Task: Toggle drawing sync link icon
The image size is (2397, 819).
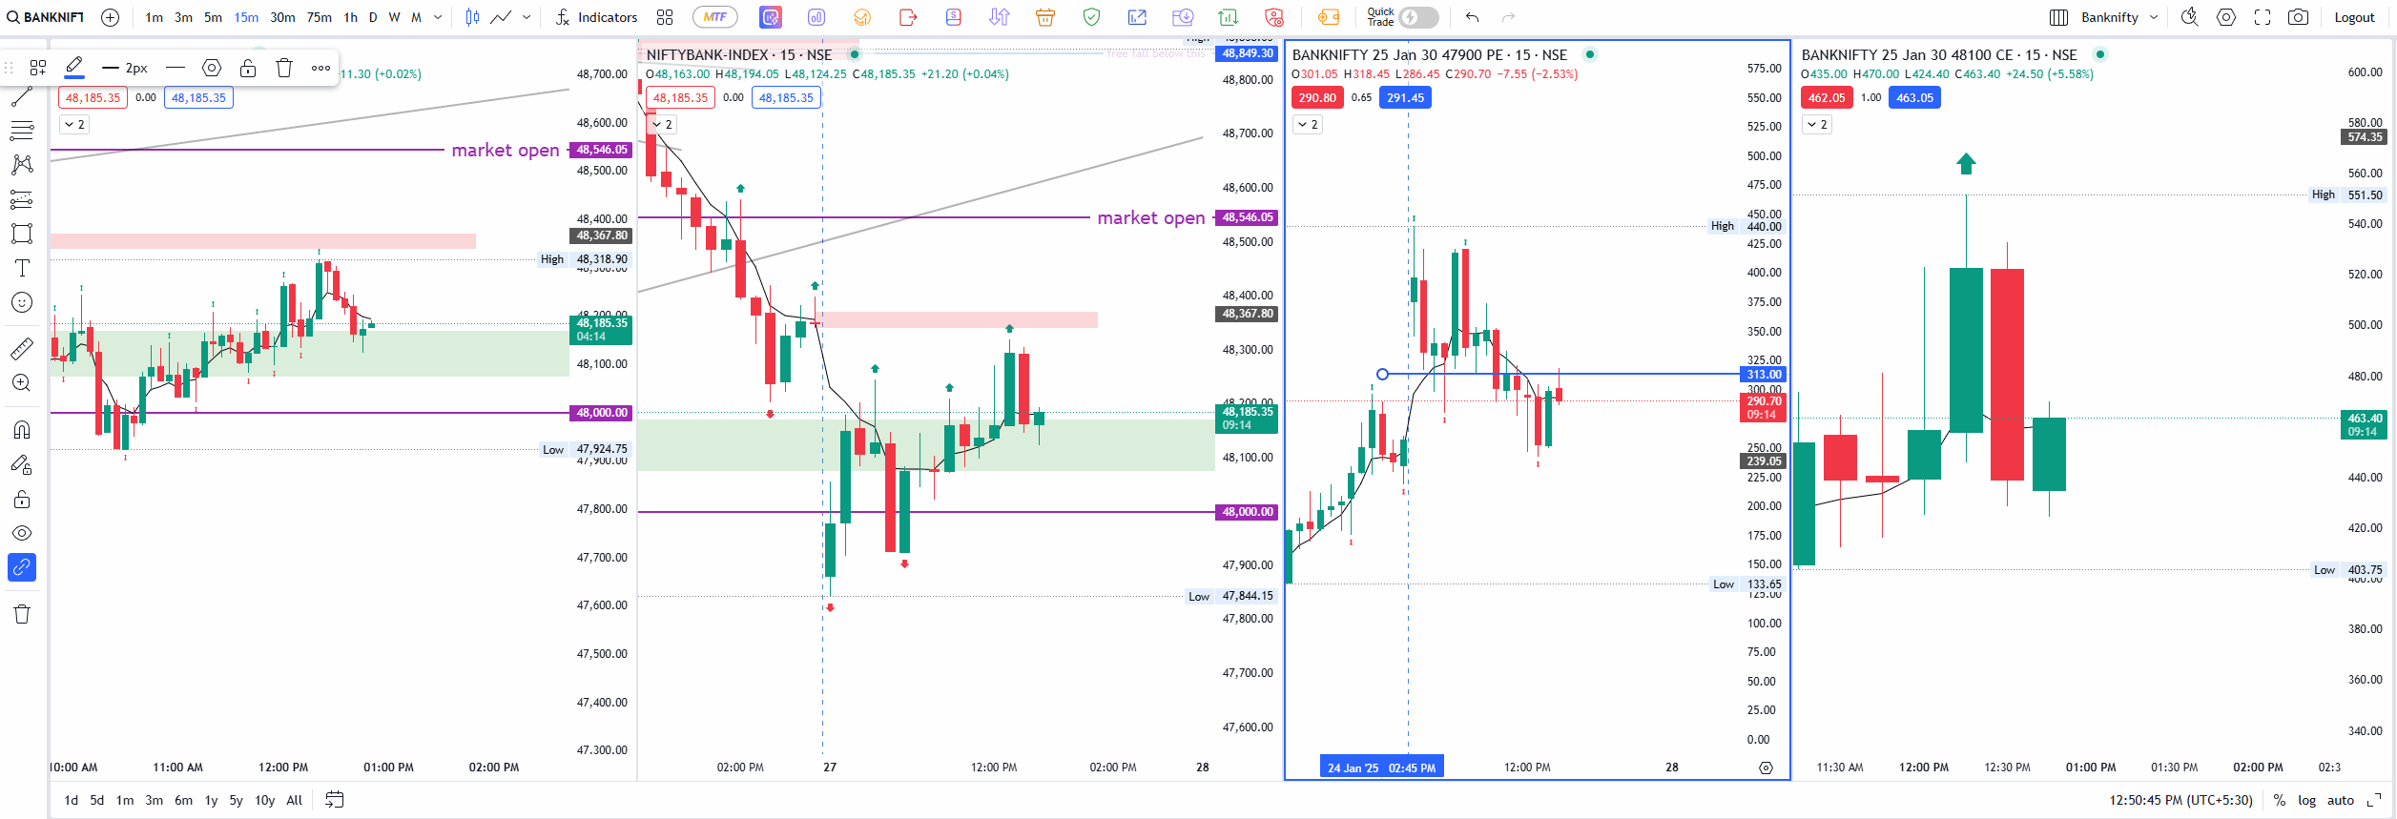Action: (x=22, y=567)
